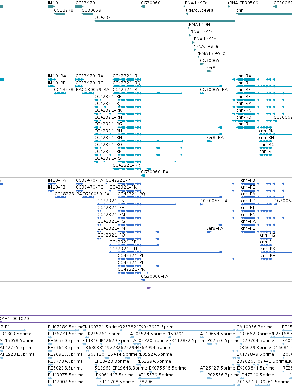Open the RE62994.5prime EST label
The image size is (292, 387).
[x=154, y=348]
